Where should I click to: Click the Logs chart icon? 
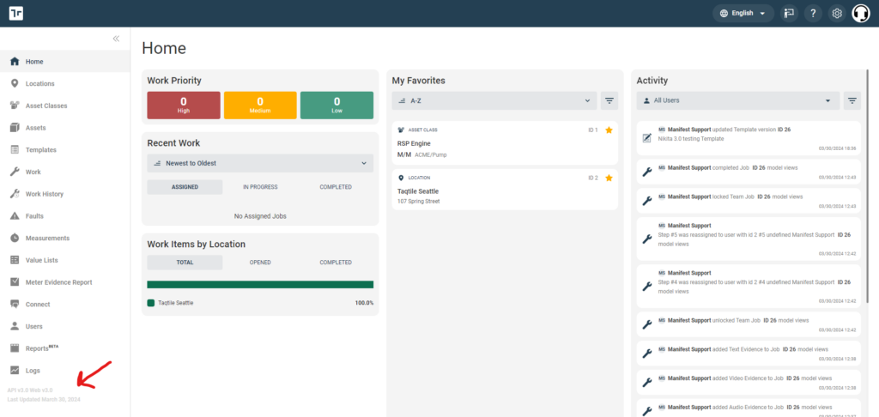pos(15,371)
